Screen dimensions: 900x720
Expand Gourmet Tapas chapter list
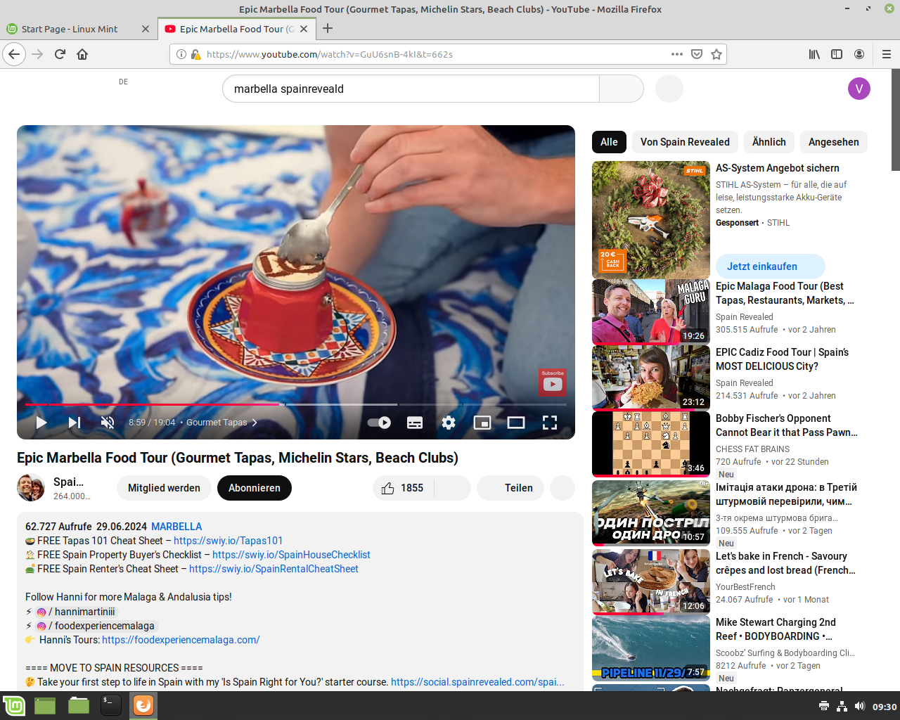point(222,423)
